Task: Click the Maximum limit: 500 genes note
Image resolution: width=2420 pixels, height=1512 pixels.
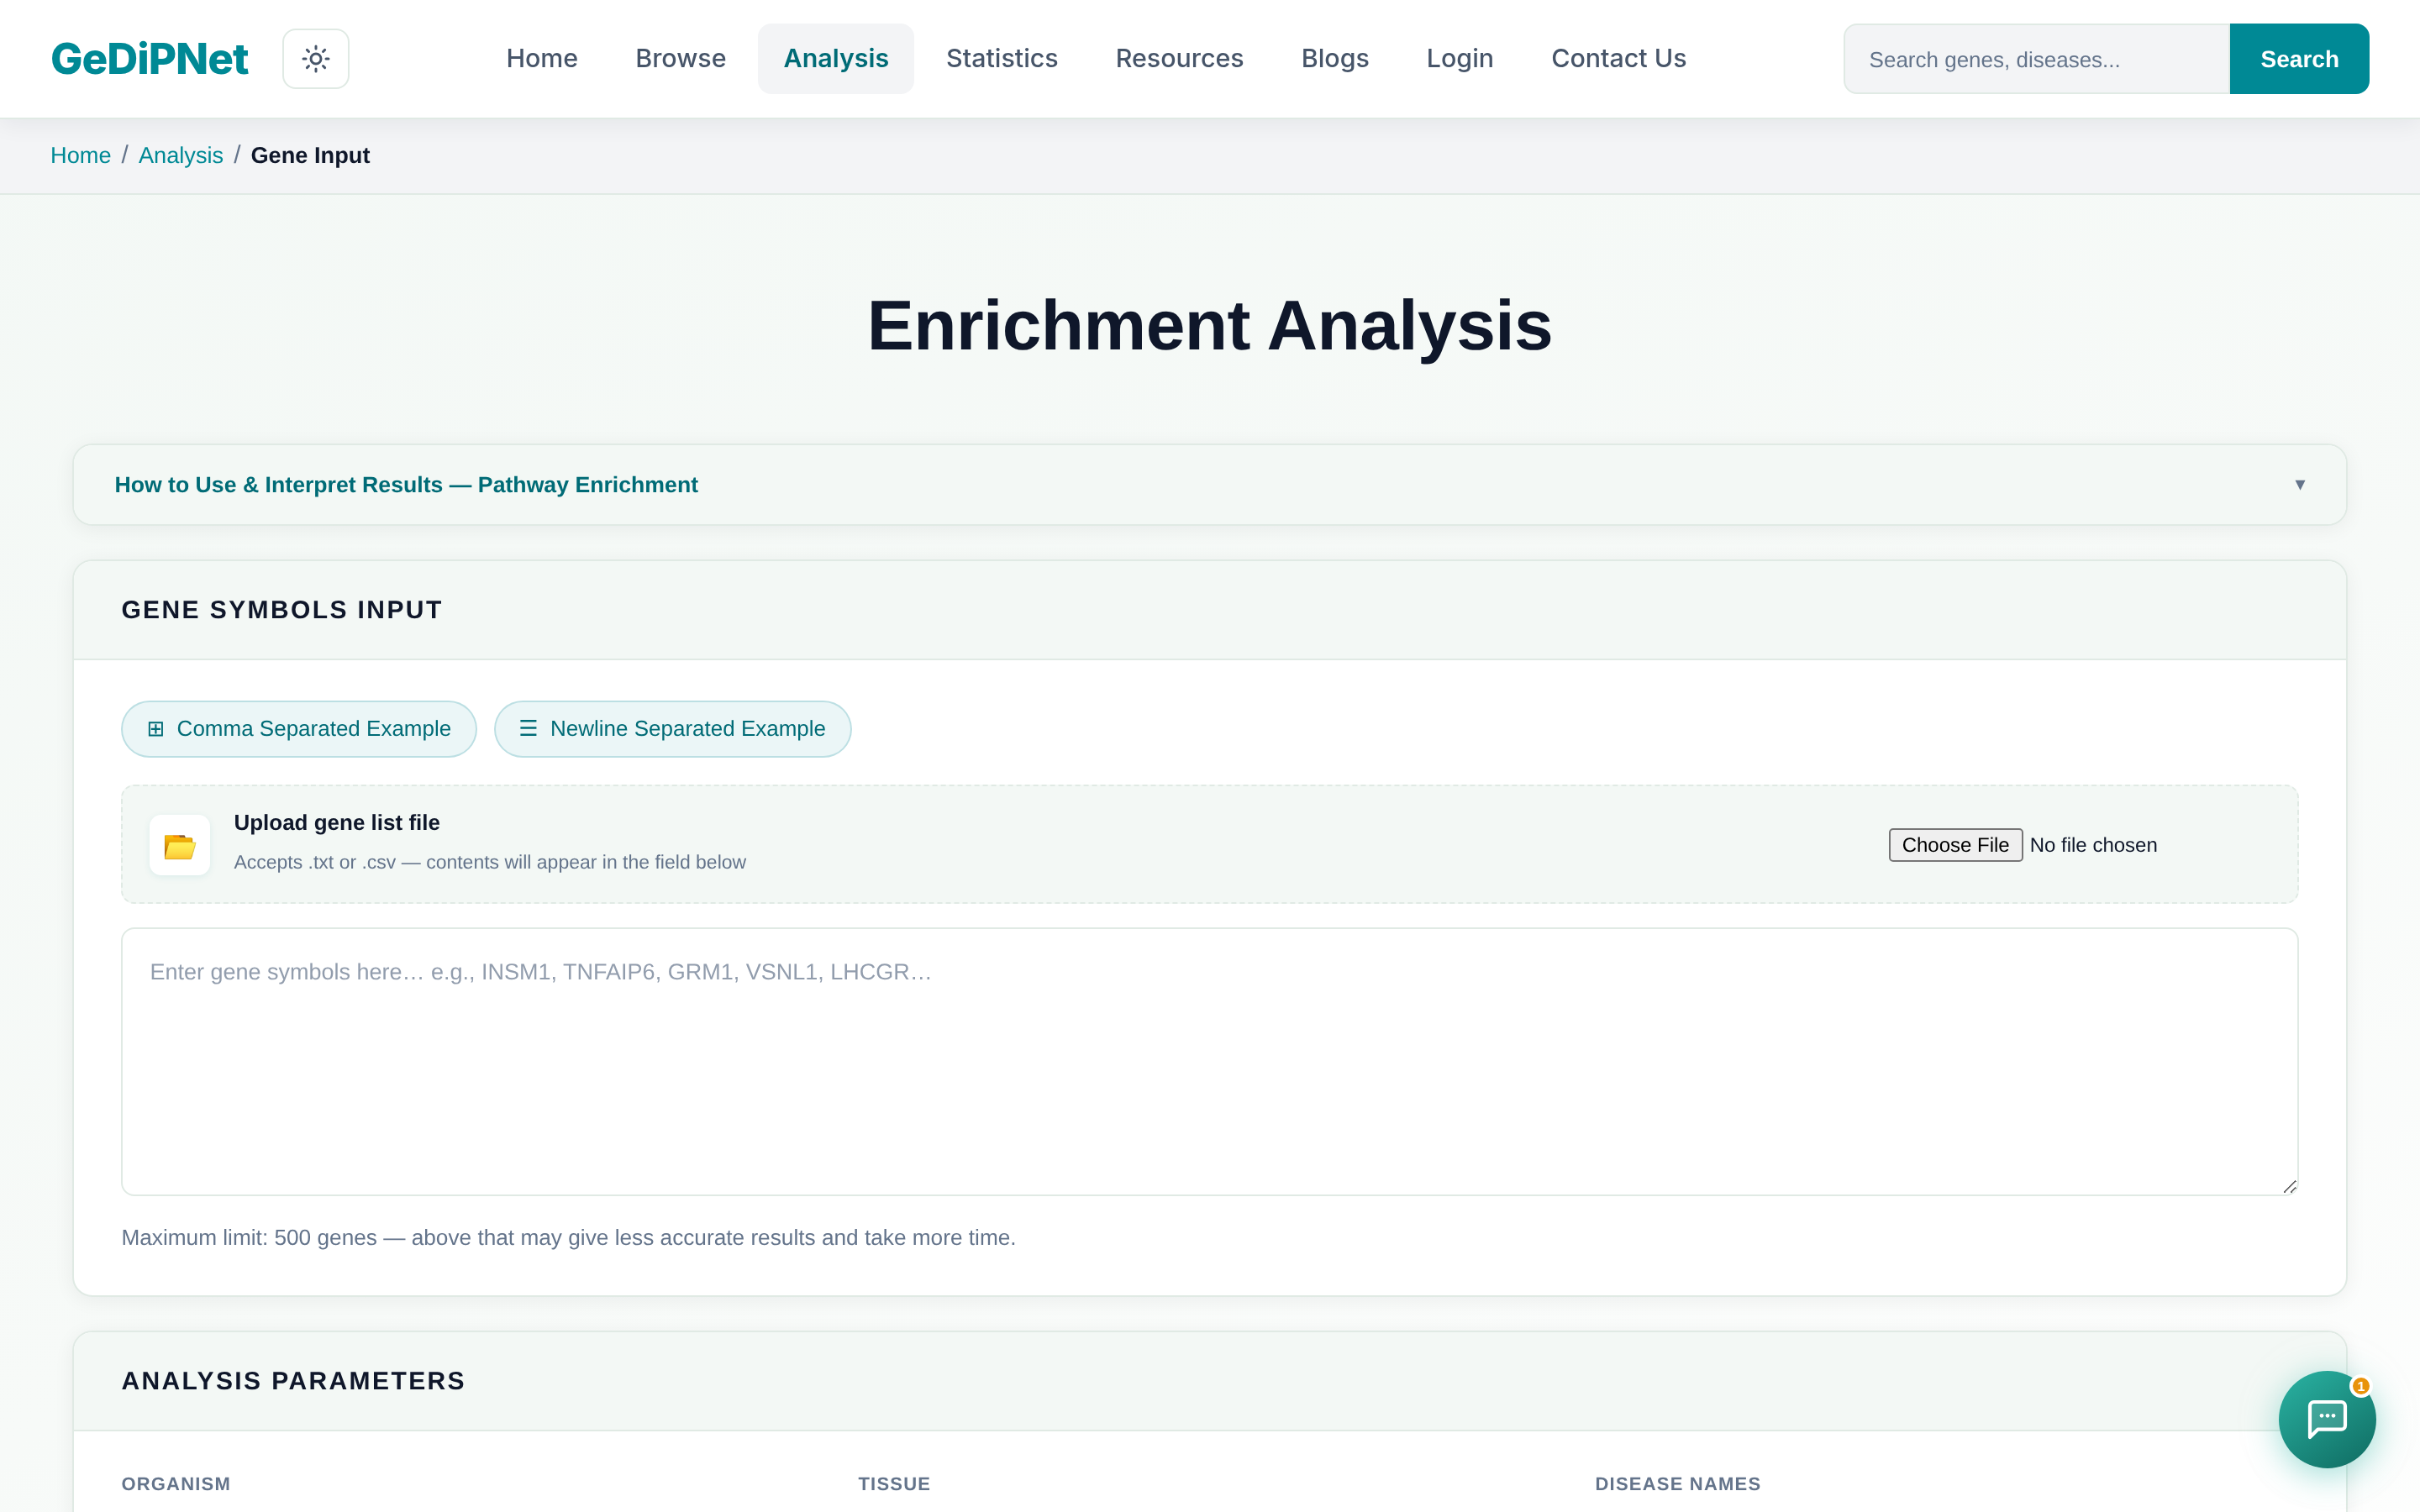Action: [568, 1237]
